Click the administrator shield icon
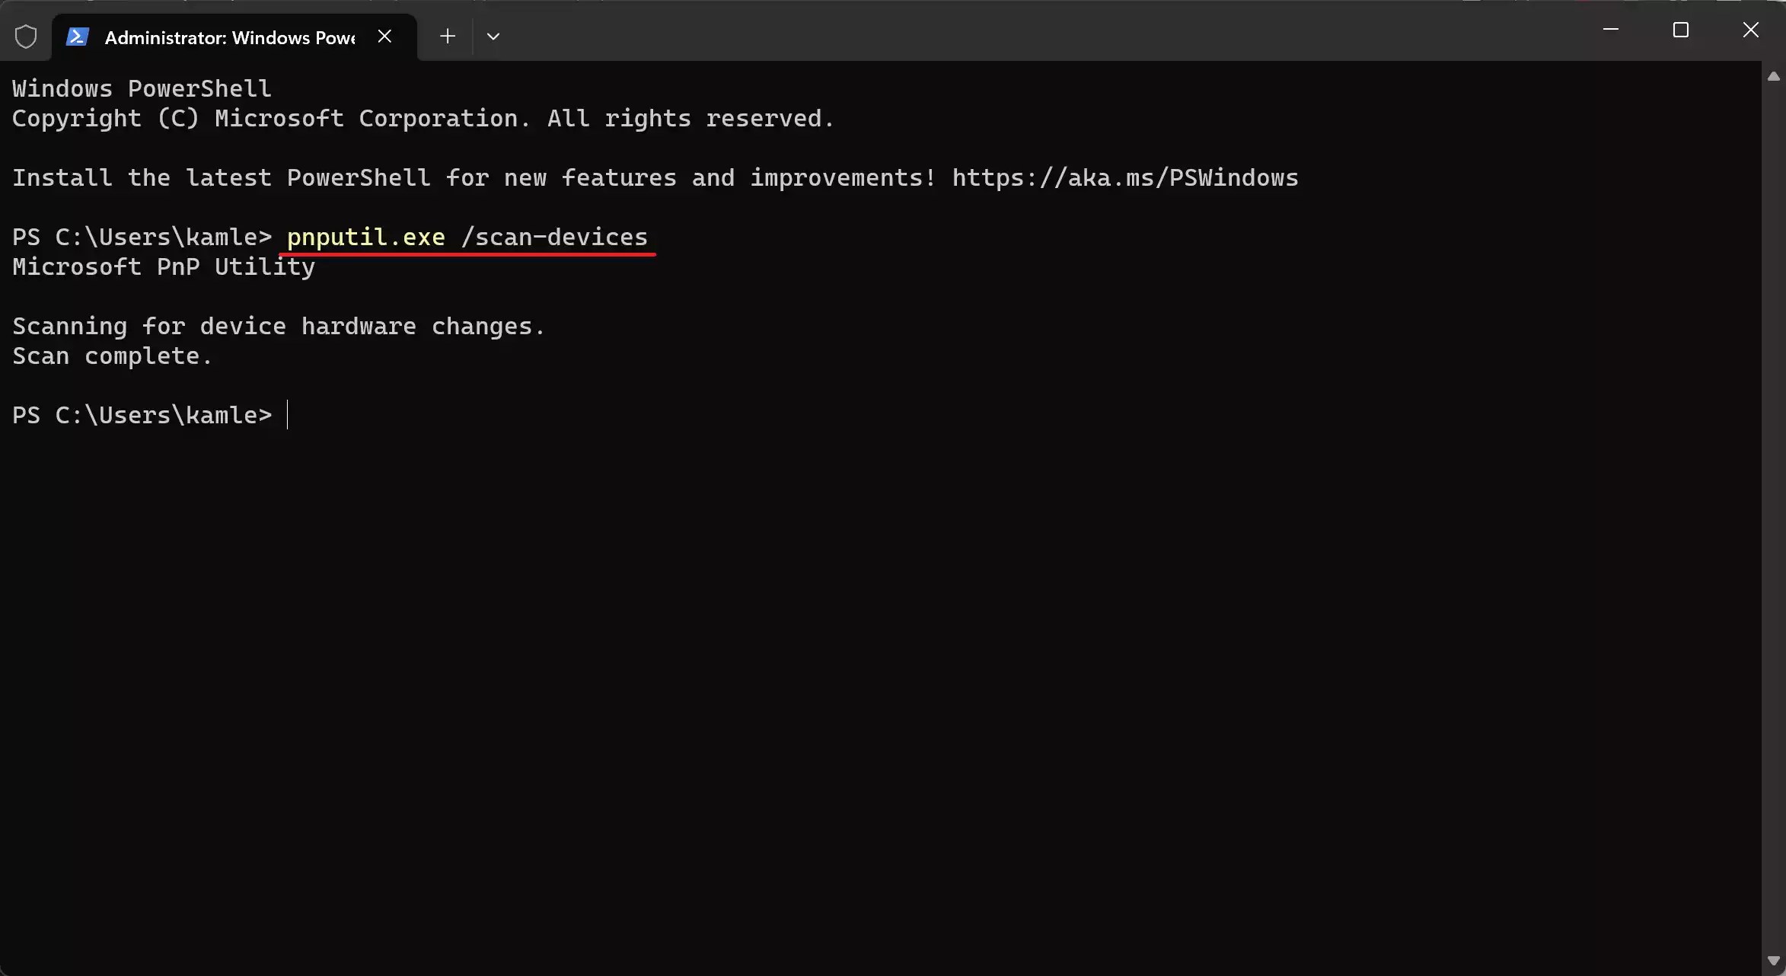 (26, 36)
